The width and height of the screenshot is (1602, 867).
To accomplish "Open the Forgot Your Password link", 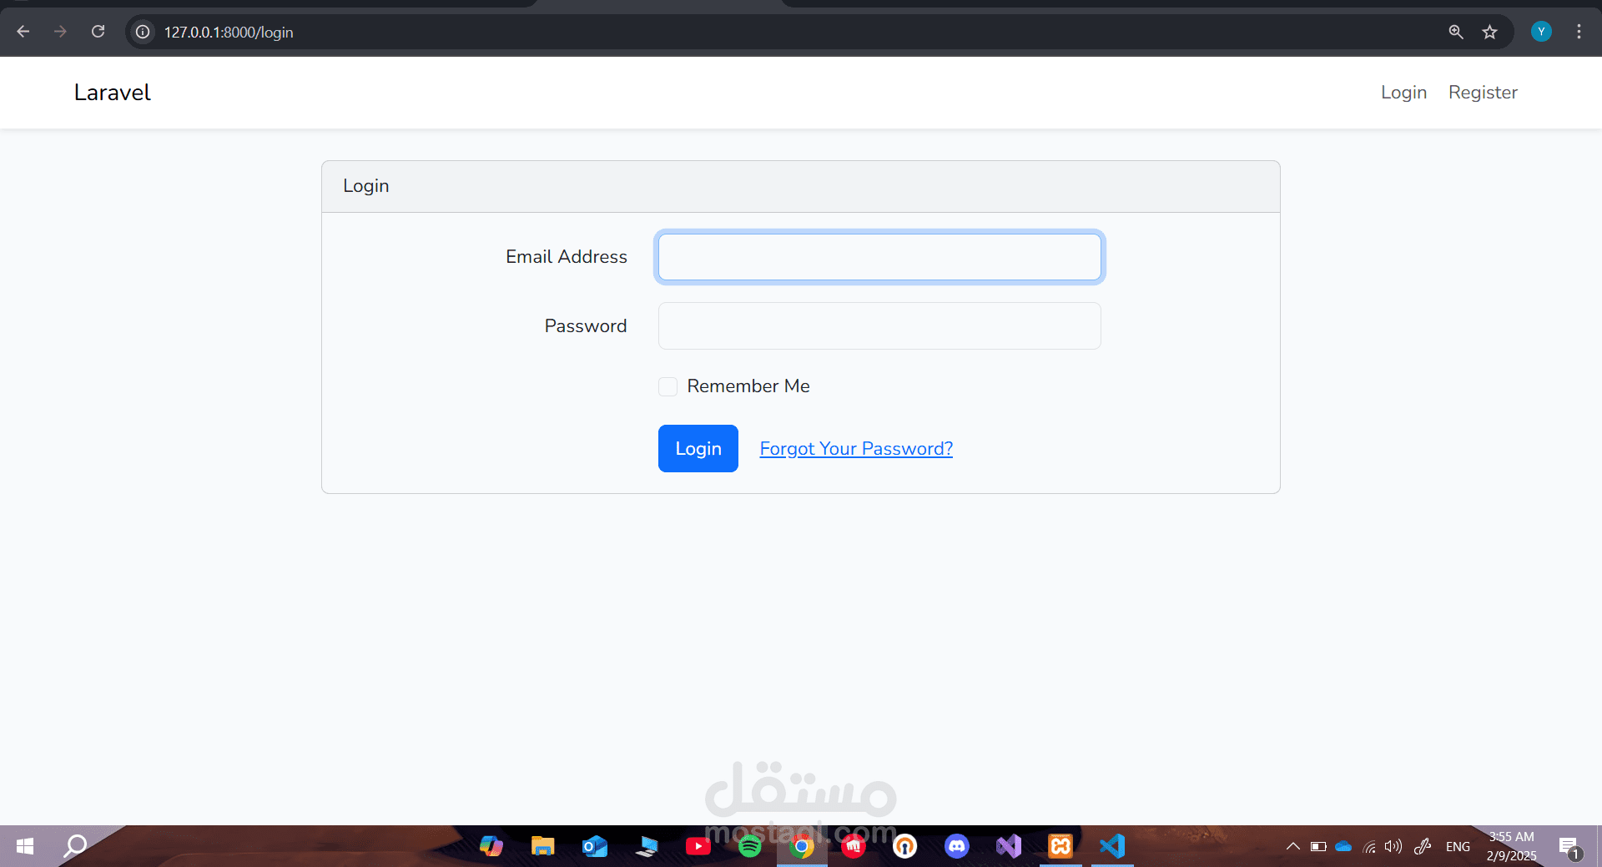I will [856, 449].
